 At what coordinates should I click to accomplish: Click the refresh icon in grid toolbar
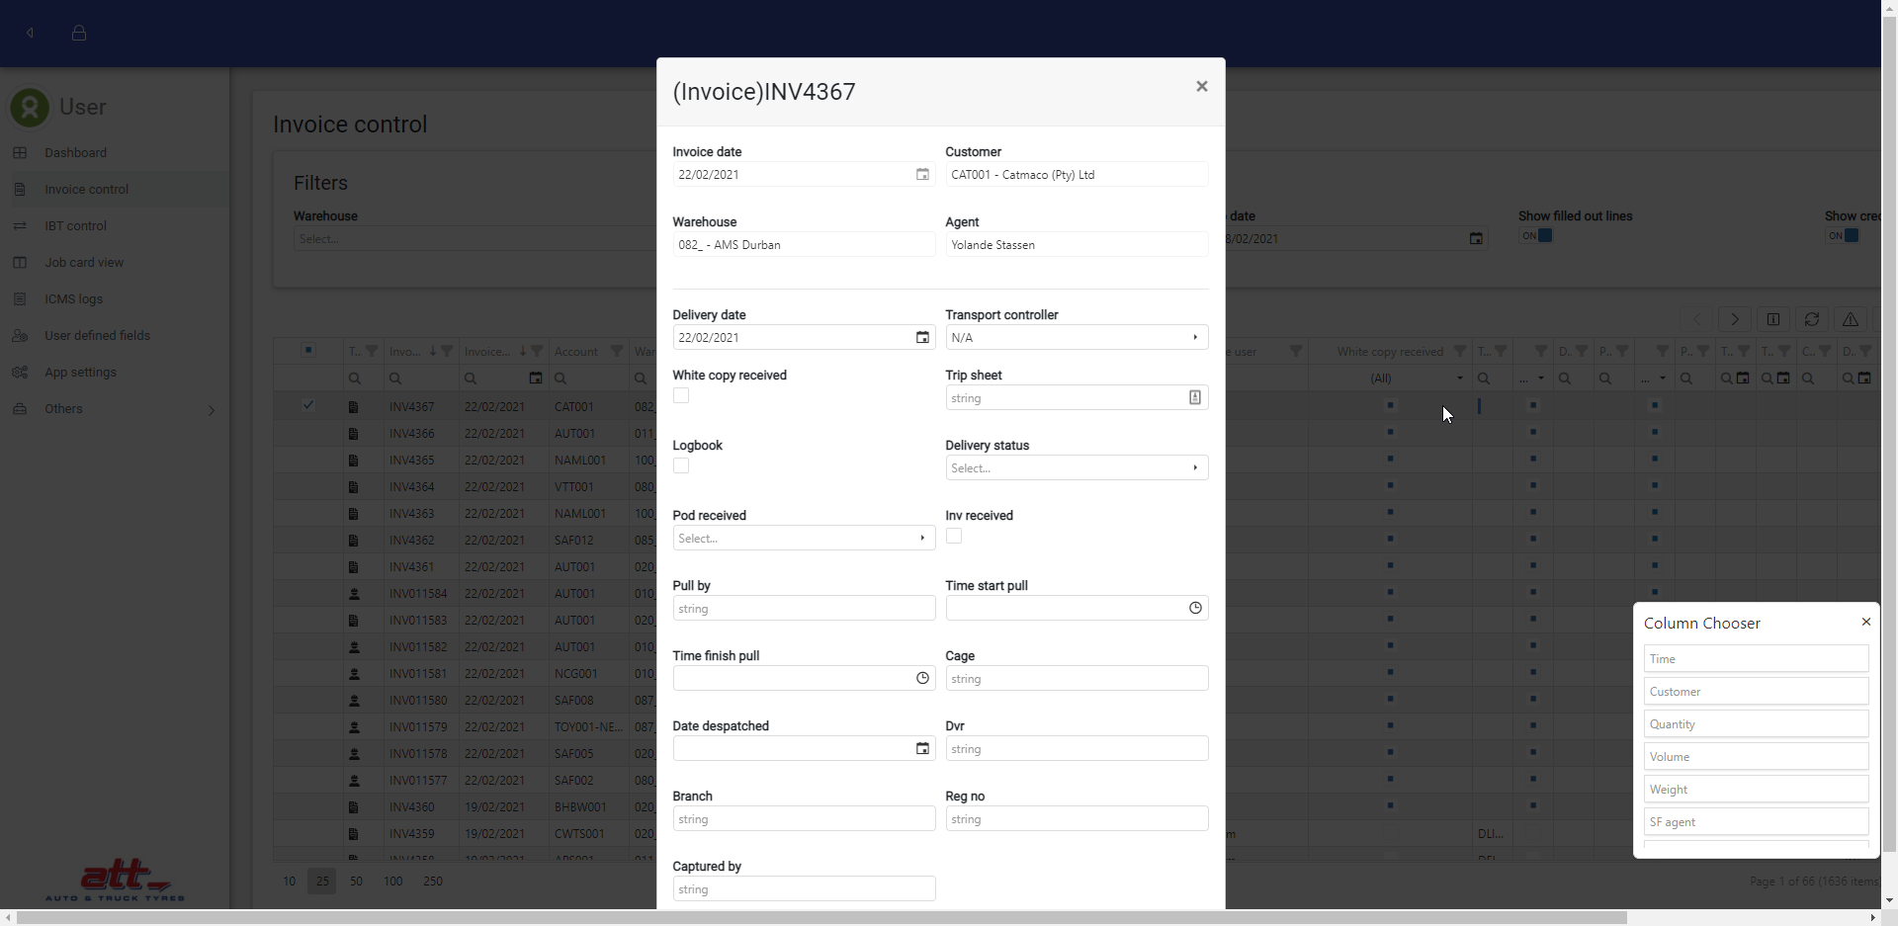(x=1811, y=319)
